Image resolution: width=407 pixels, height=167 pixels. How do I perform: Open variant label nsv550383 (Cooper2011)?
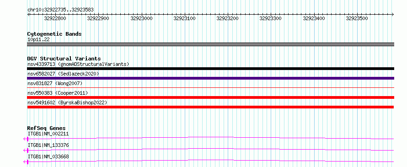pos(57,93)
